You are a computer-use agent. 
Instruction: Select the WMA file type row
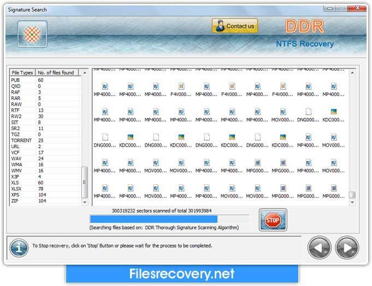(x=45, y=165)
